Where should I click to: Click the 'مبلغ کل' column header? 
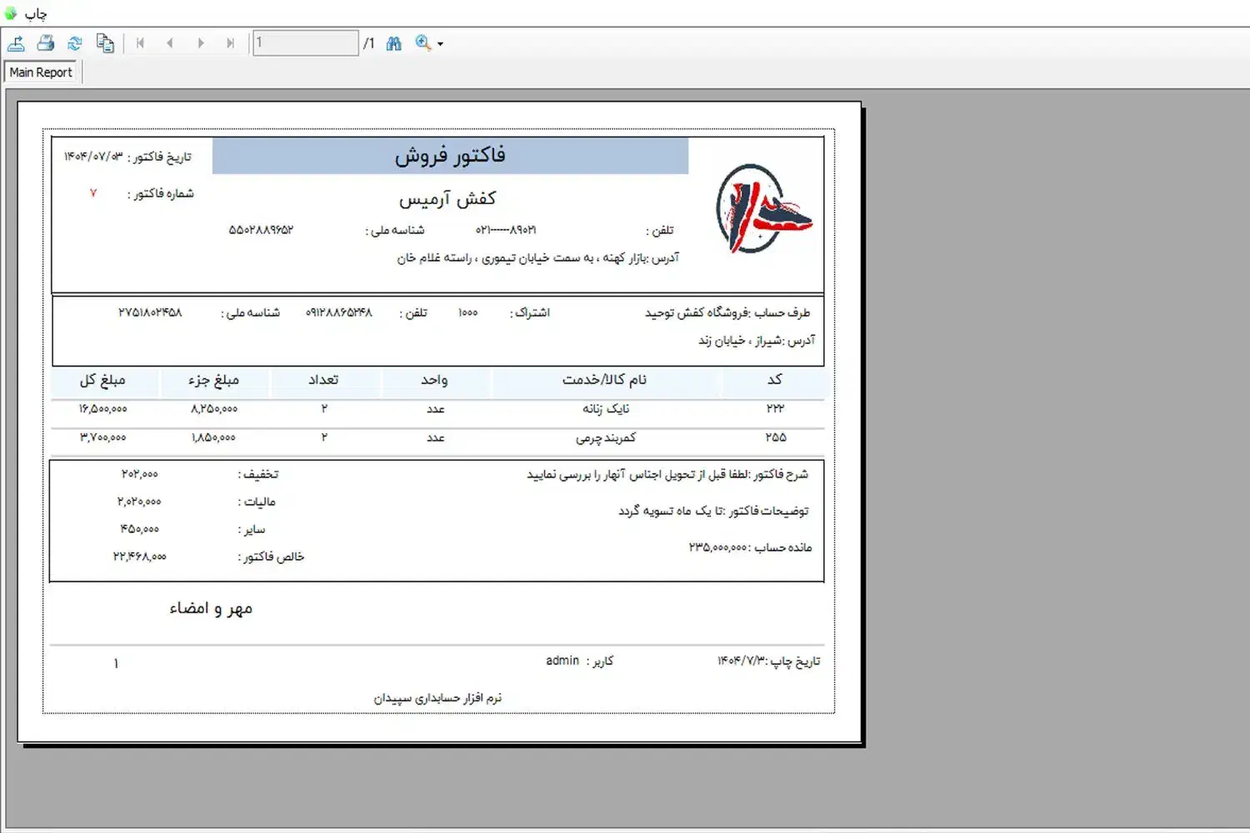click(102, 380)
